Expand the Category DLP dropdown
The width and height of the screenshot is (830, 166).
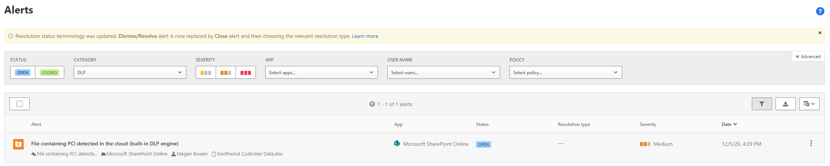pos(130,72)
